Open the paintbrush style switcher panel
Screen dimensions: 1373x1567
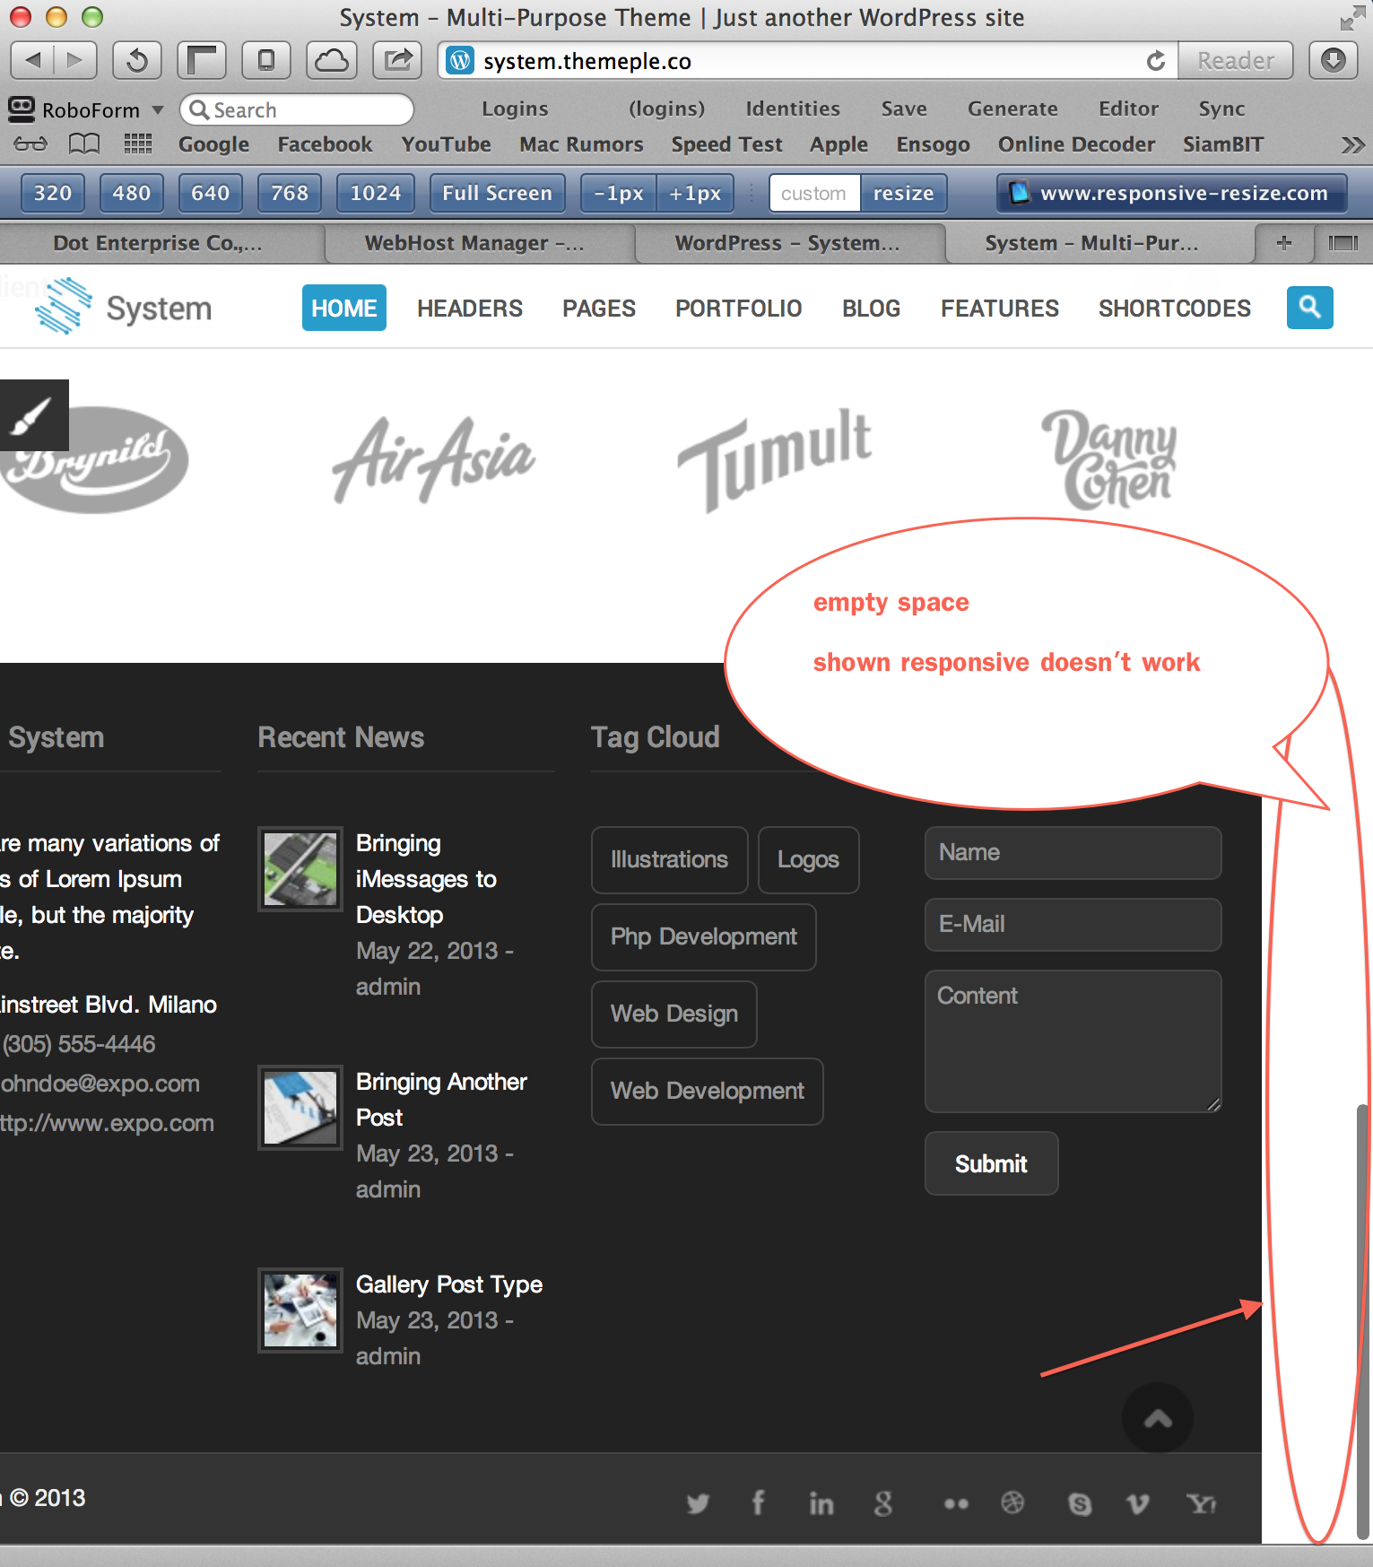[x=34, y=415]
